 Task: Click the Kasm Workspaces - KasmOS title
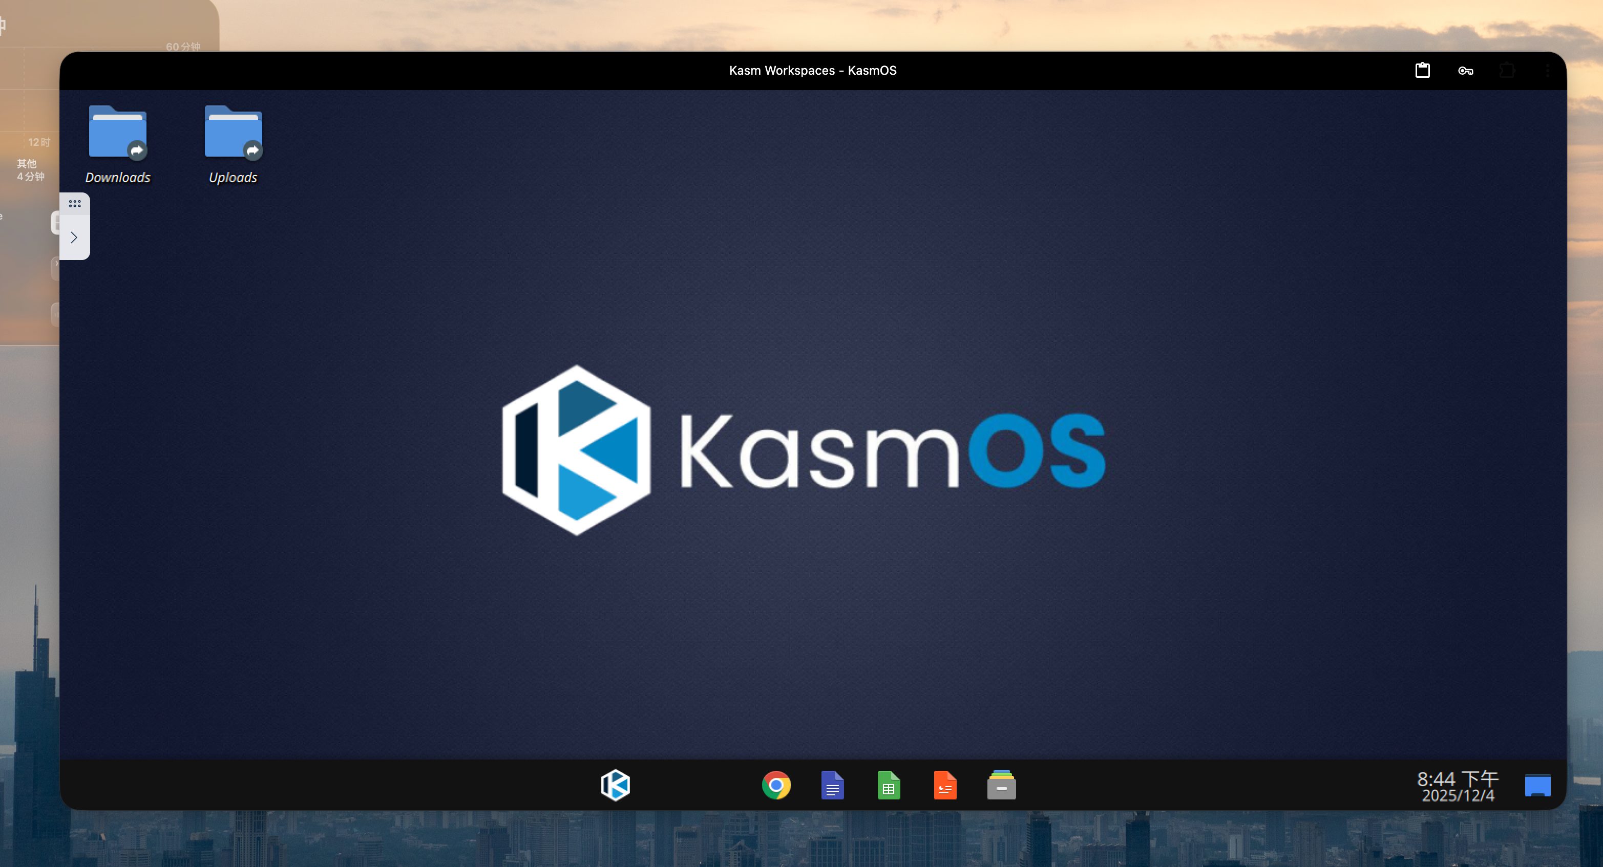tap(813, 70)
